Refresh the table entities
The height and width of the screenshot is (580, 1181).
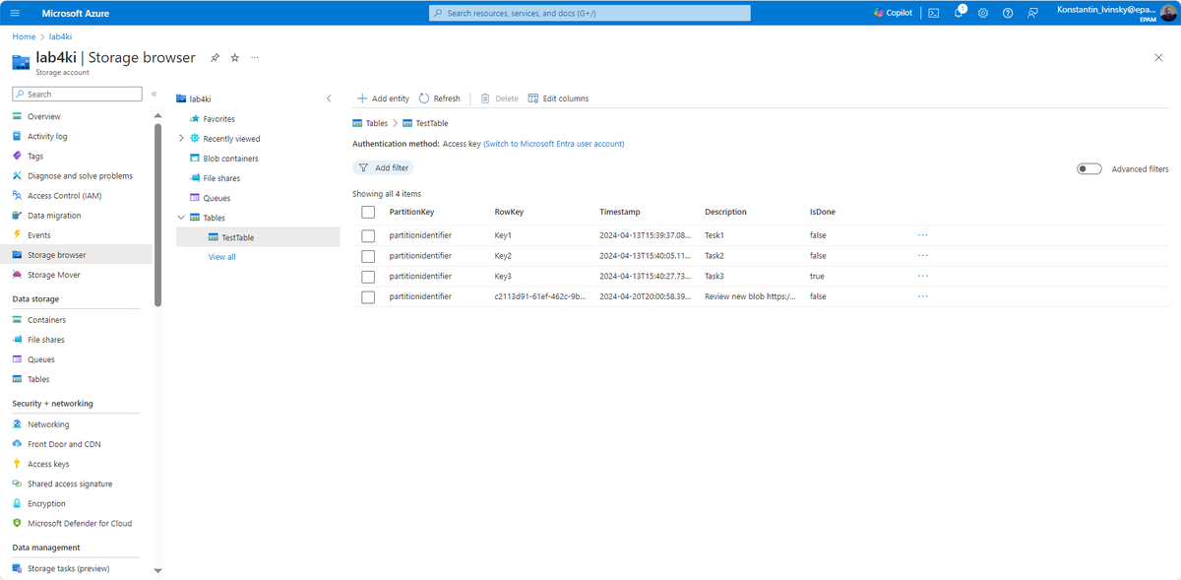point(439,98)
